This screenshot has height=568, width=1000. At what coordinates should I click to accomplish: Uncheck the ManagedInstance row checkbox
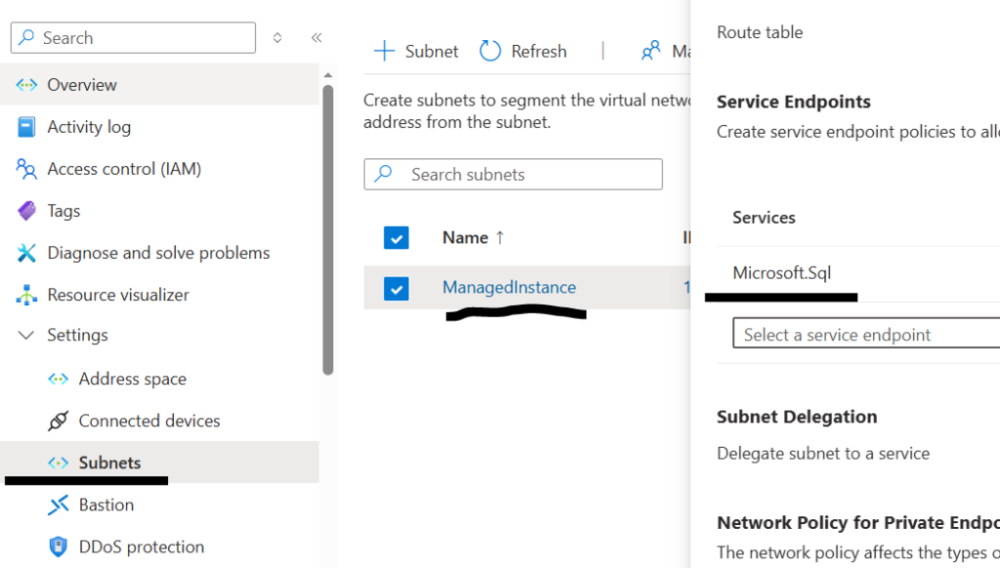click(396, 288)
